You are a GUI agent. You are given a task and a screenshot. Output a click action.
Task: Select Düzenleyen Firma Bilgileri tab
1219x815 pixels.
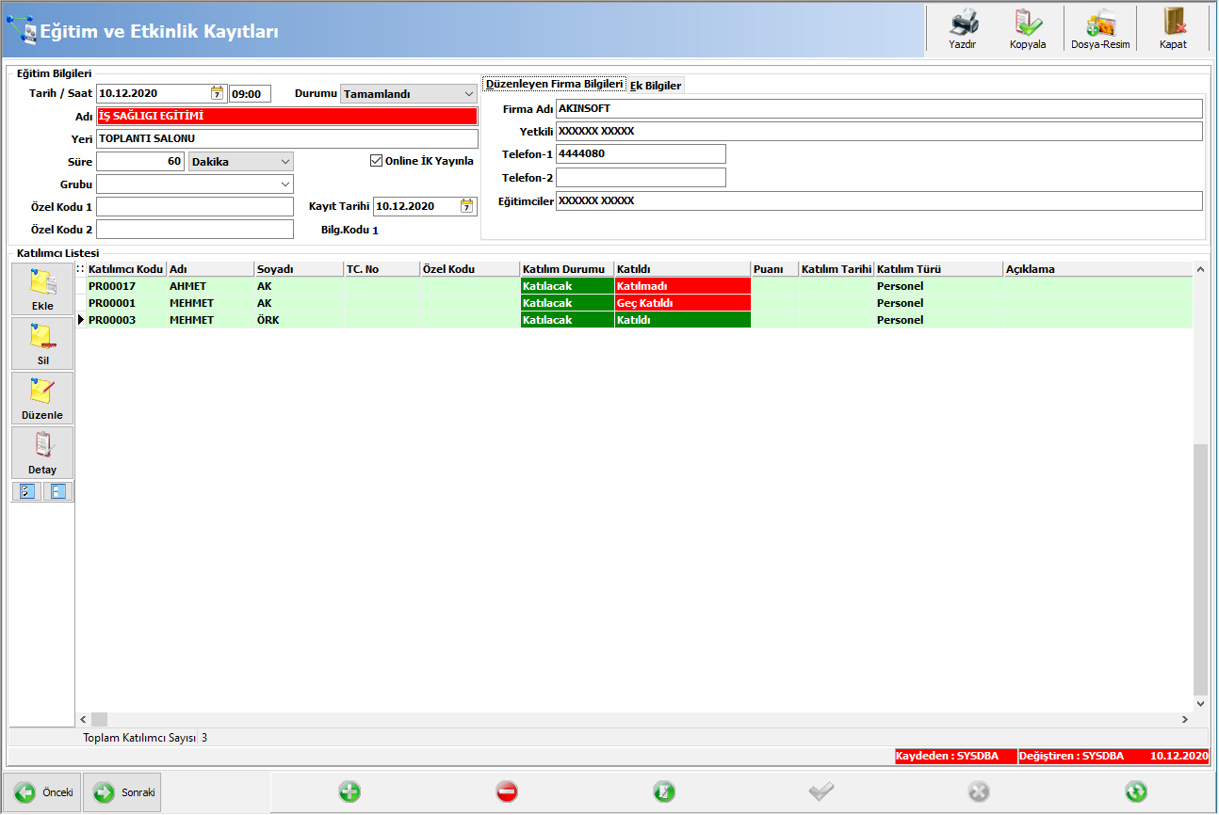pyautogui.click(x=555, y=85)
